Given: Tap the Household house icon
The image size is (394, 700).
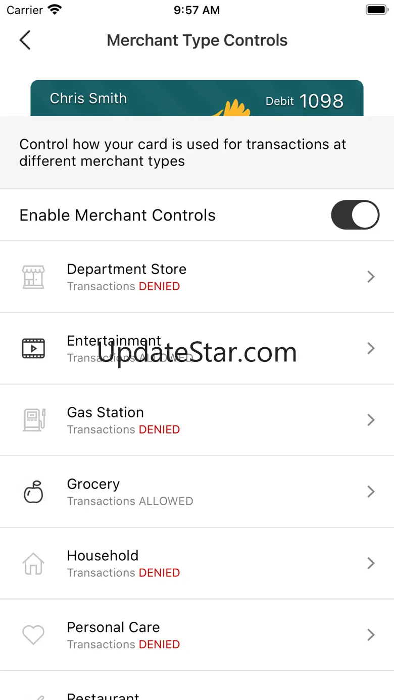Looking at the screenshot, I should pos(33,563).
